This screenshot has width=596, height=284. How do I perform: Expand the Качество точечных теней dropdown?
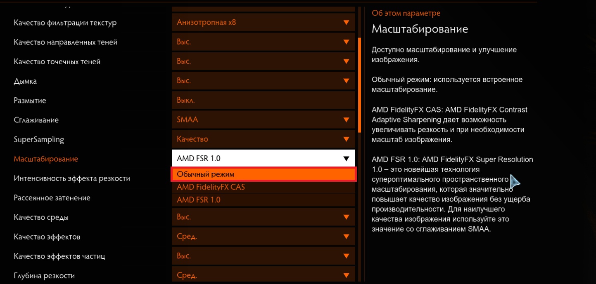[x=264, y=61]
